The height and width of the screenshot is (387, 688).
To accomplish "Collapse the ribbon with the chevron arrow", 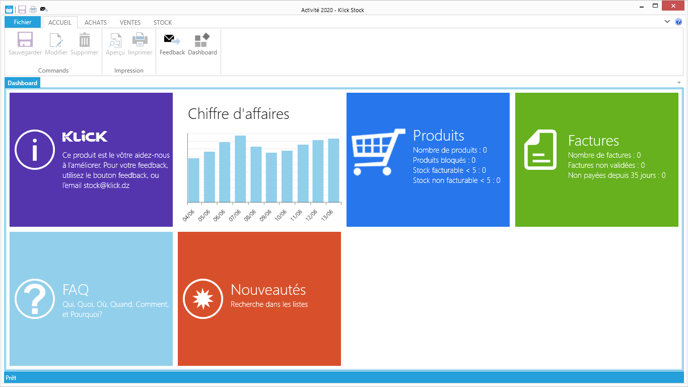I will pos(667,22).
